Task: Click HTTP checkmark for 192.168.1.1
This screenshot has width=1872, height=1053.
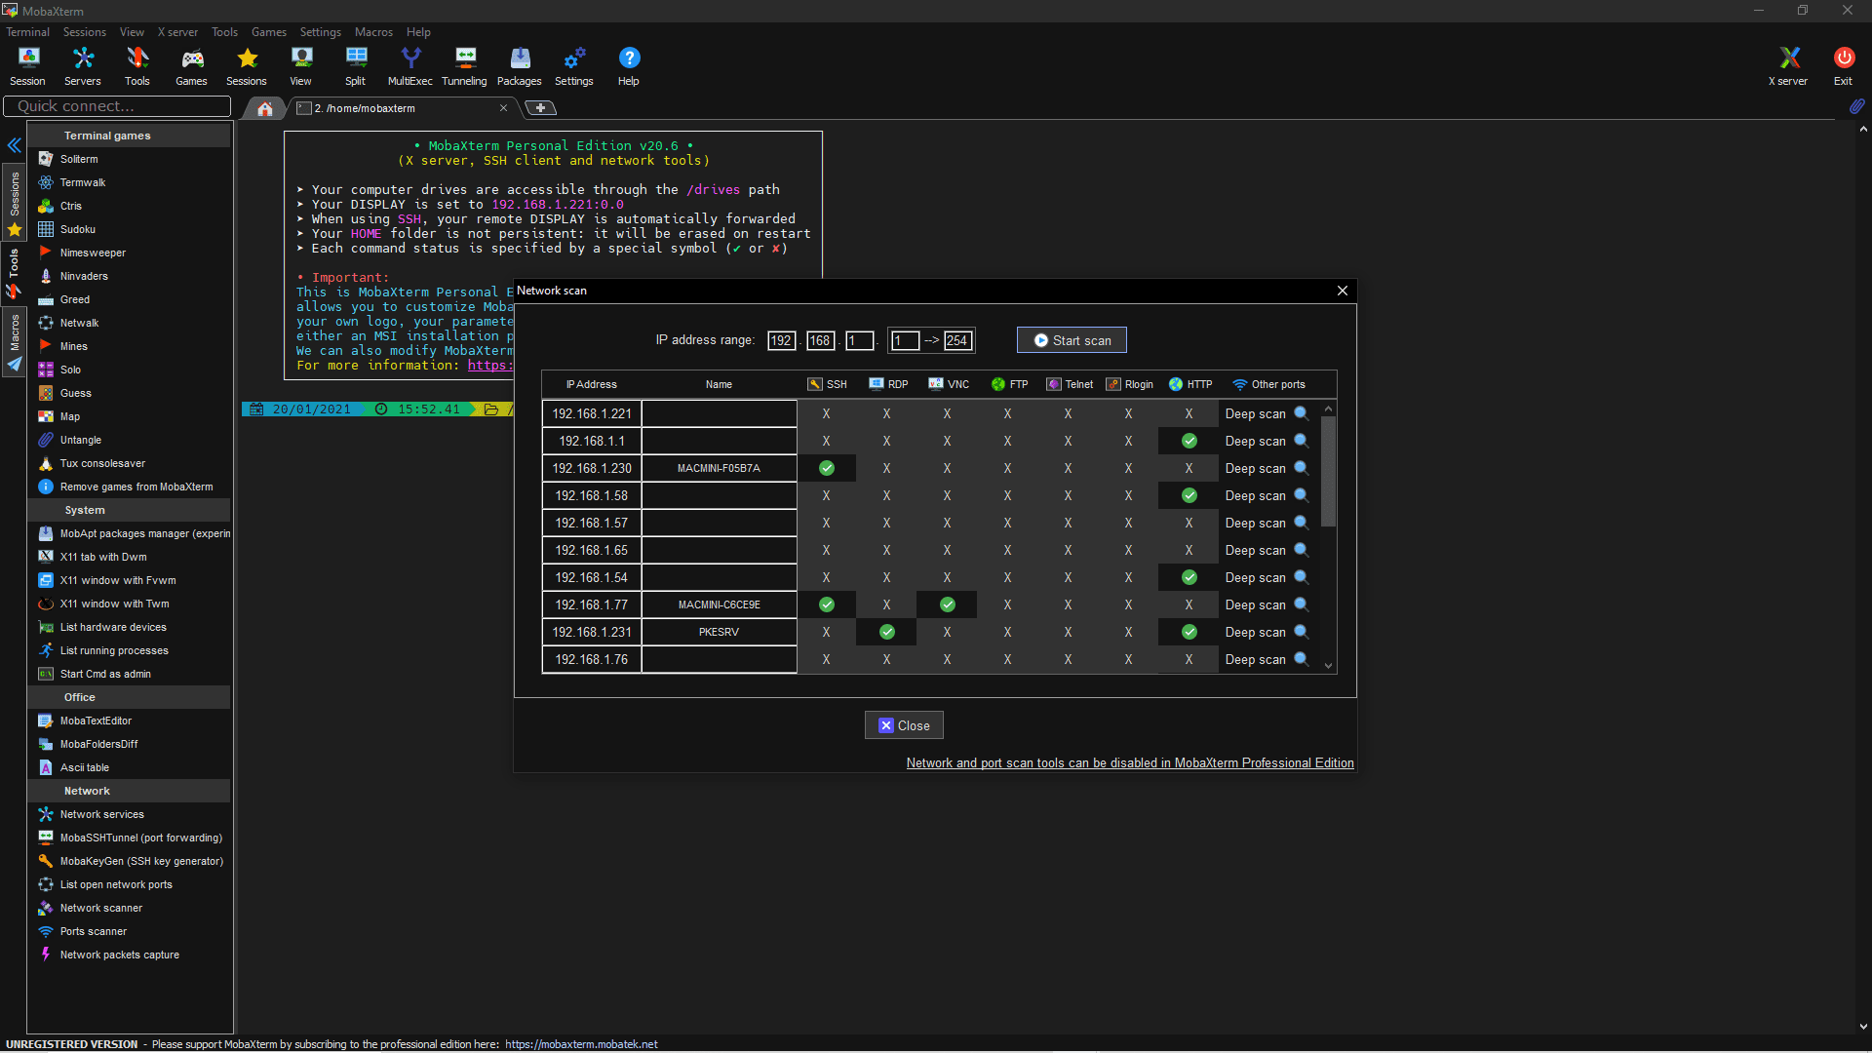Action: pos(1189,441)
